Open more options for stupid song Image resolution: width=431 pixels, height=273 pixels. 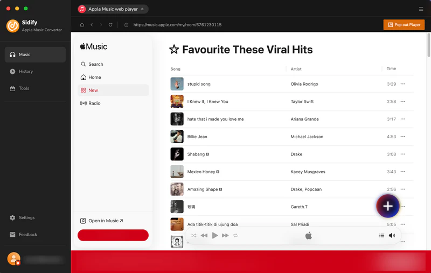(403, 84)
